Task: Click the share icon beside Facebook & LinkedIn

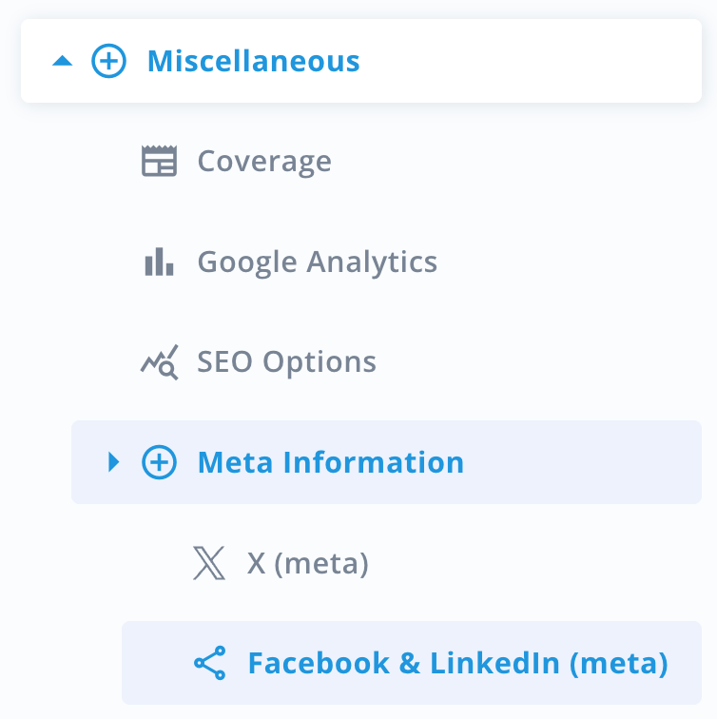Action: (209, 663)
